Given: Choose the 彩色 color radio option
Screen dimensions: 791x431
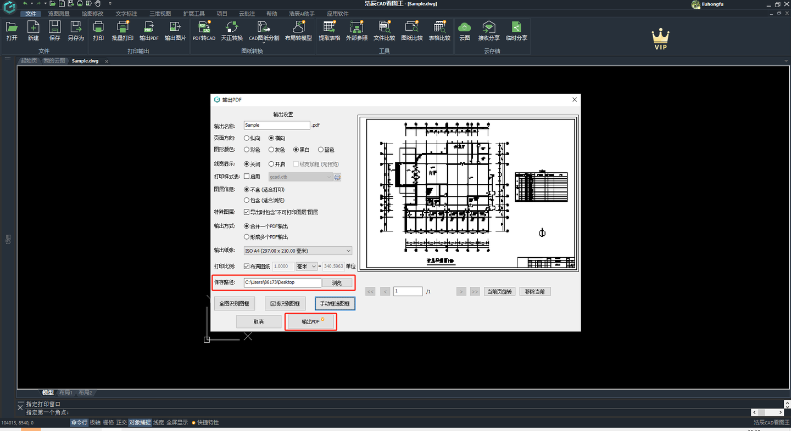Looking at the screenshot, I should pos(247,150).
